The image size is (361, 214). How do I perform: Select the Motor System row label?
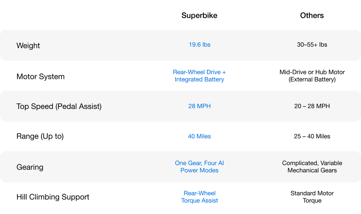tap(40, 76)
